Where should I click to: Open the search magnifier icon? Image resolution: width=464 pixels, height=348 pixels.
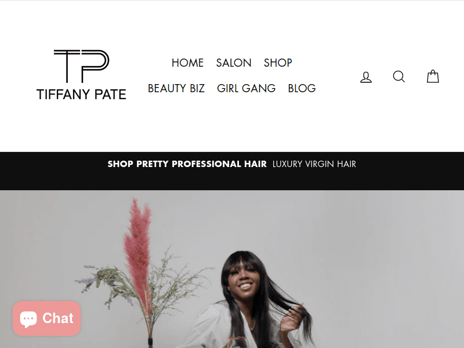point(399,77)
